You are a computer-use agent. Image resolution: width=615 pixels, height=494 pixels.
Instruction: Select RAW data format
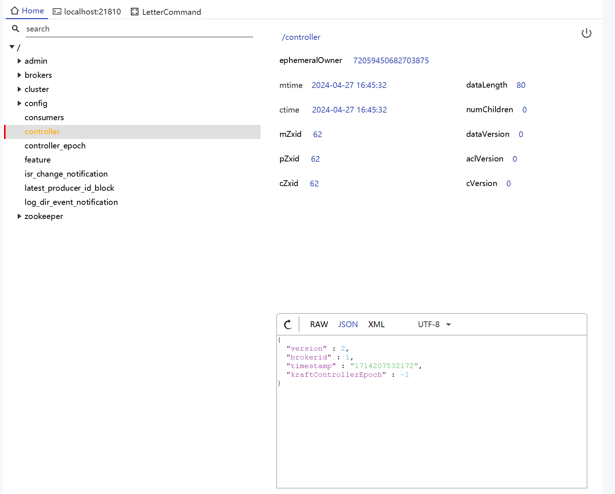pyautogui.click(x=319, y=325)
